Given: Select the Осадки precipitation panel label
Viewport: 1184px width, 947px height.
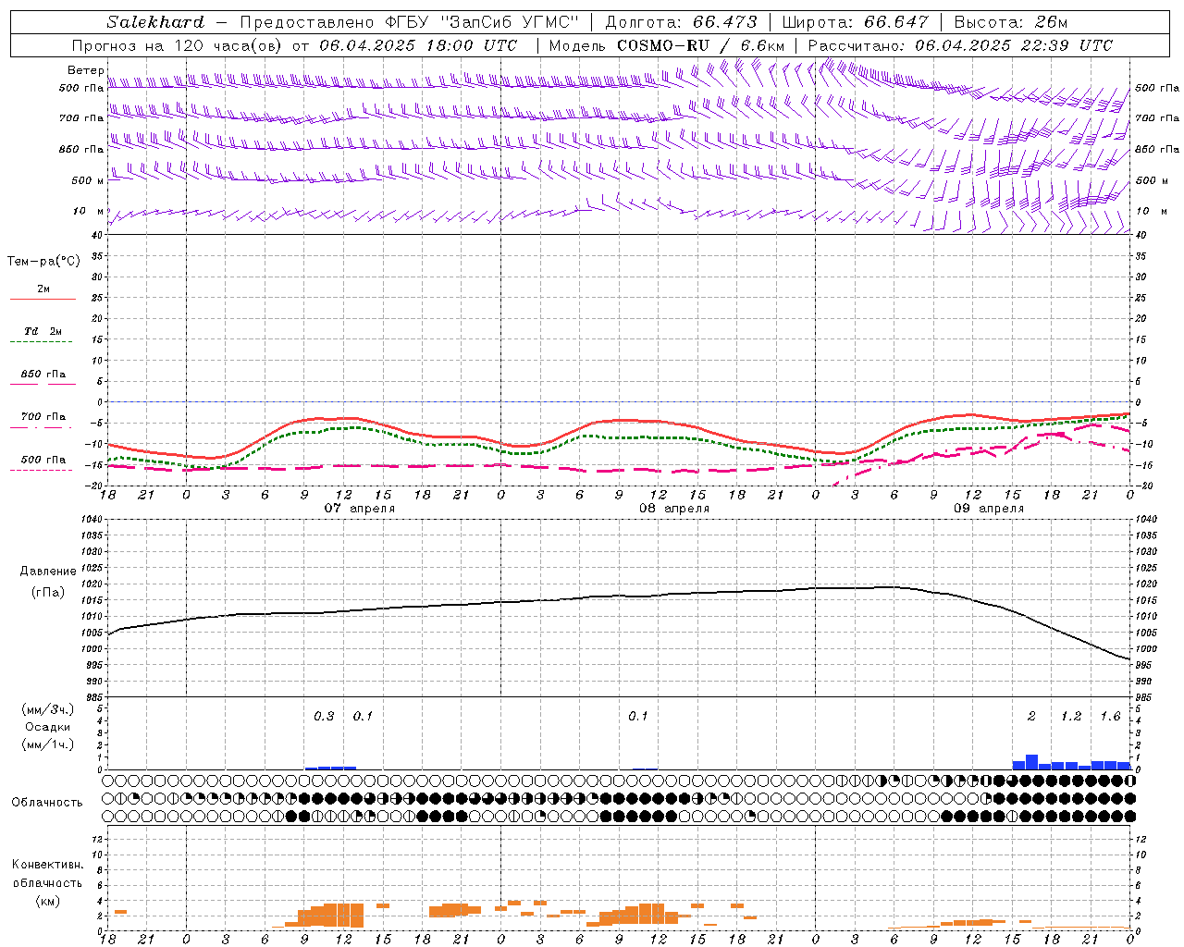Looking at the screenshot, I should [47, 727].
